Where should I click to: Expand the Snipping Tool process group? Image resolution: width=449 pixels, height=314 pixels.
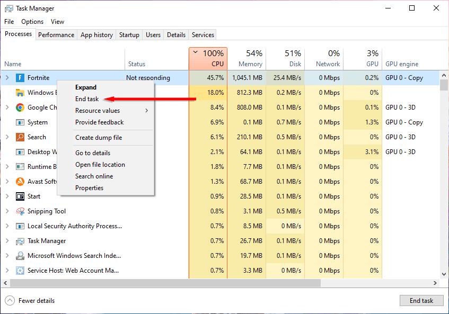[7, 211]
